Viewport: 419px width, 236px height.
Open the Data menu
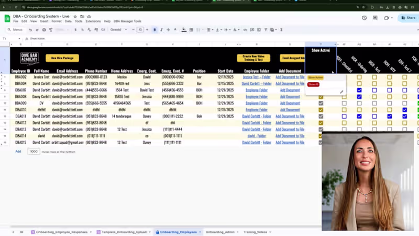(x=68, y=21)
